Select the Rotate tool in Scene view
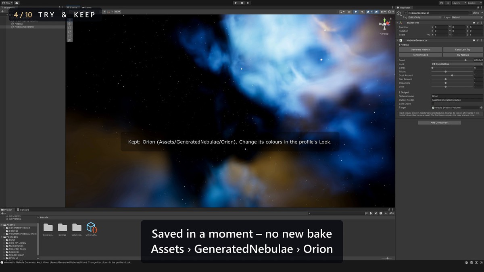The height and width of the screenshot is (272, 484). 70,28
